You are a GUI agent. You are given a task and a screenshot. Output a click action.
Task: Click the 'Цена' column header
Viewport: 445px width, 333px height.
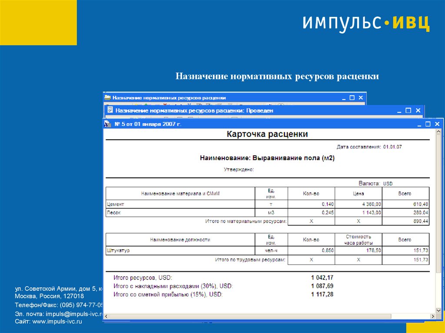click(359, 194)
